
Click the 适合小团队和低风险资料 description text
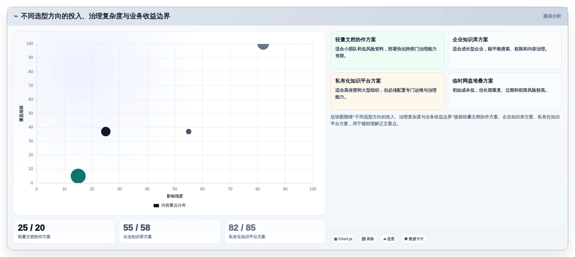pos(386,52)
